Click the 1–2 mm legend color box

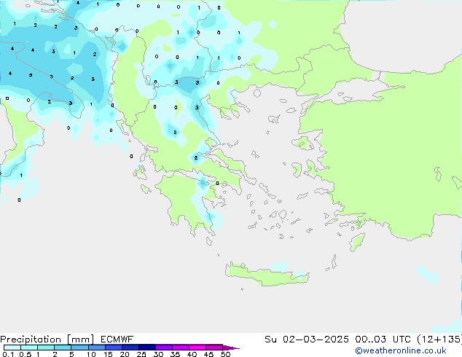pyautogui.click(x=46, y=348)
